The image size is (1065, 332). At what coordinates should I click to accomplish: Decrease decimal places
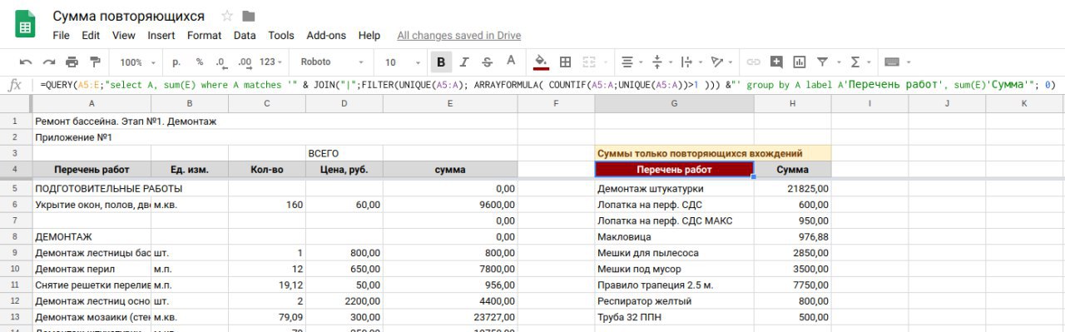(x=221, y=62)
